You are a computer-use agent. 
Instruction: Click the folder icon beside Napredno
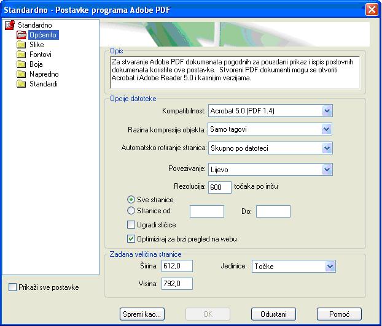coord(21,74)
